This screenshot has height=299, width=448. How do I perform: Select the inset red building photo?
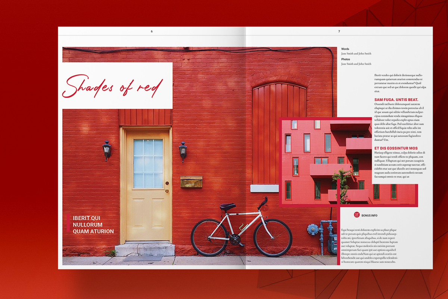pos(348,162)
